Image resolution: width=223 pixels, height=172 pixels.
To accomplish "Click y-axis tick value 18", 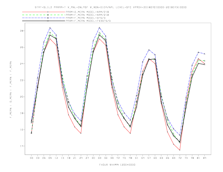I will 21,113.
